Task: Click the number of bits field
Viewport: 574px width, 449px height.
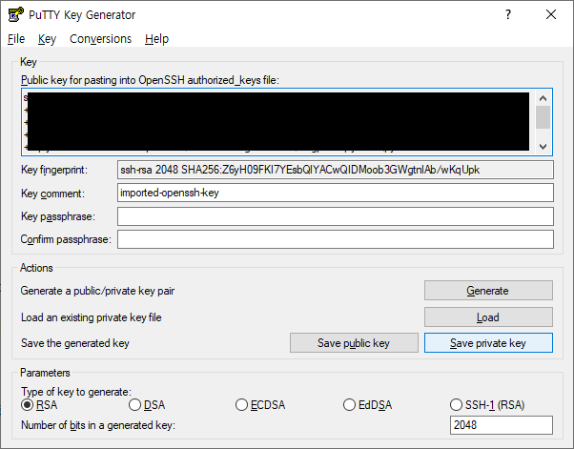Action: pos(502,425)
